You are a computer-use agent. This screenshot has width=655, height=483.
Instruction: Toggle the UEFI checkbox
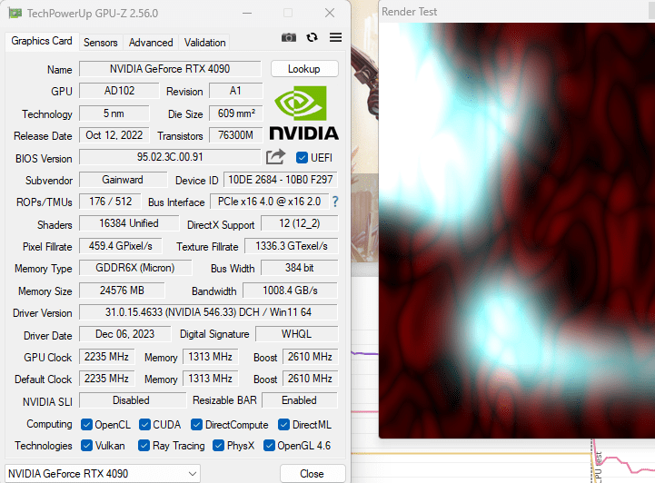302,158
